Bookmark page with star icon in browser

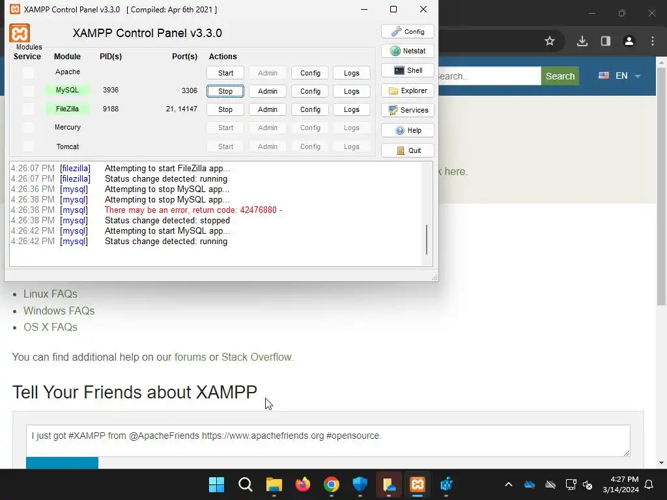click(x=550, y=41)
